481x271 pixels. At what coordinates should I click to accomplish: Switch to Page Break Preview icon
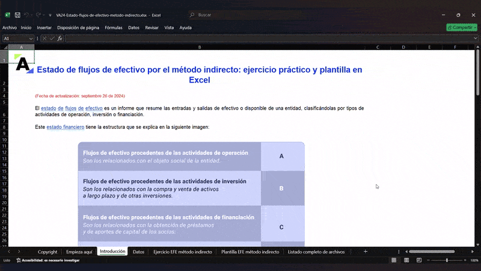click(x=419, y=260)
